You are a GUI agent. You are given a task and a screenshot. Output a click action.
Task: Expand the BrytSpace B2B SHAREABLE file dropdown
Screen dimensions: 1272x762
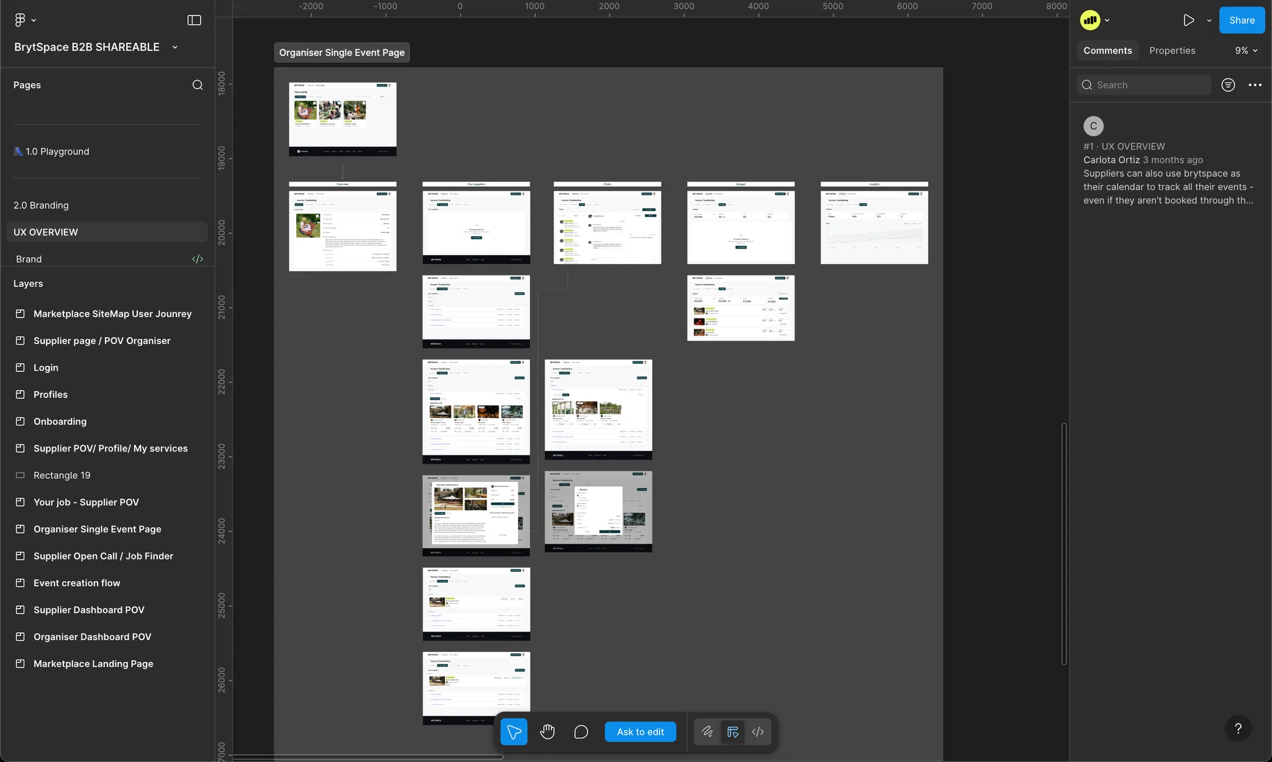(175, 47)
